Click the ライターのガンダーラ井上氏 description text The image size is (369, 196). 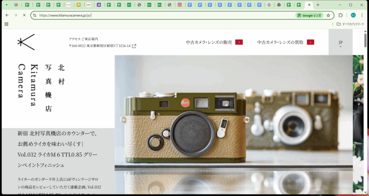point(60,185)
